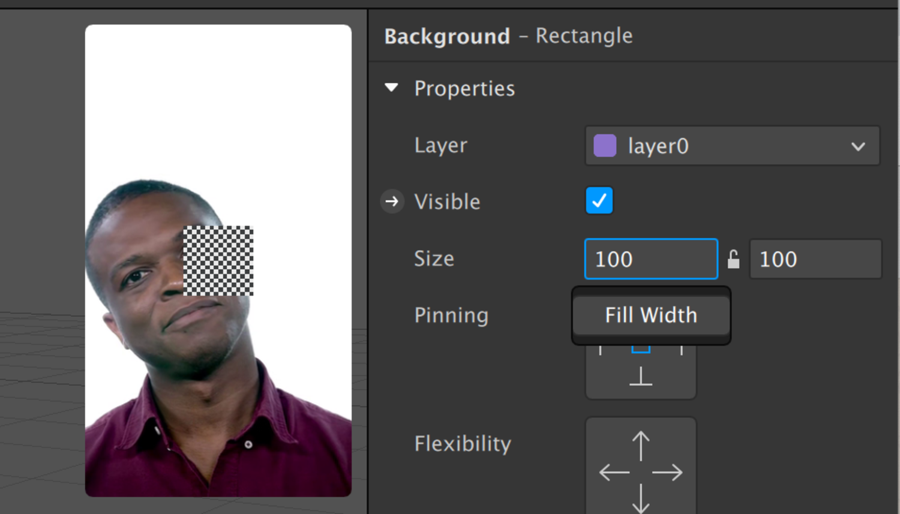Select the purple layer0 color swatch
Image resolution: width=900 pixels, height=514 pixels.
[x=605, y=145]
